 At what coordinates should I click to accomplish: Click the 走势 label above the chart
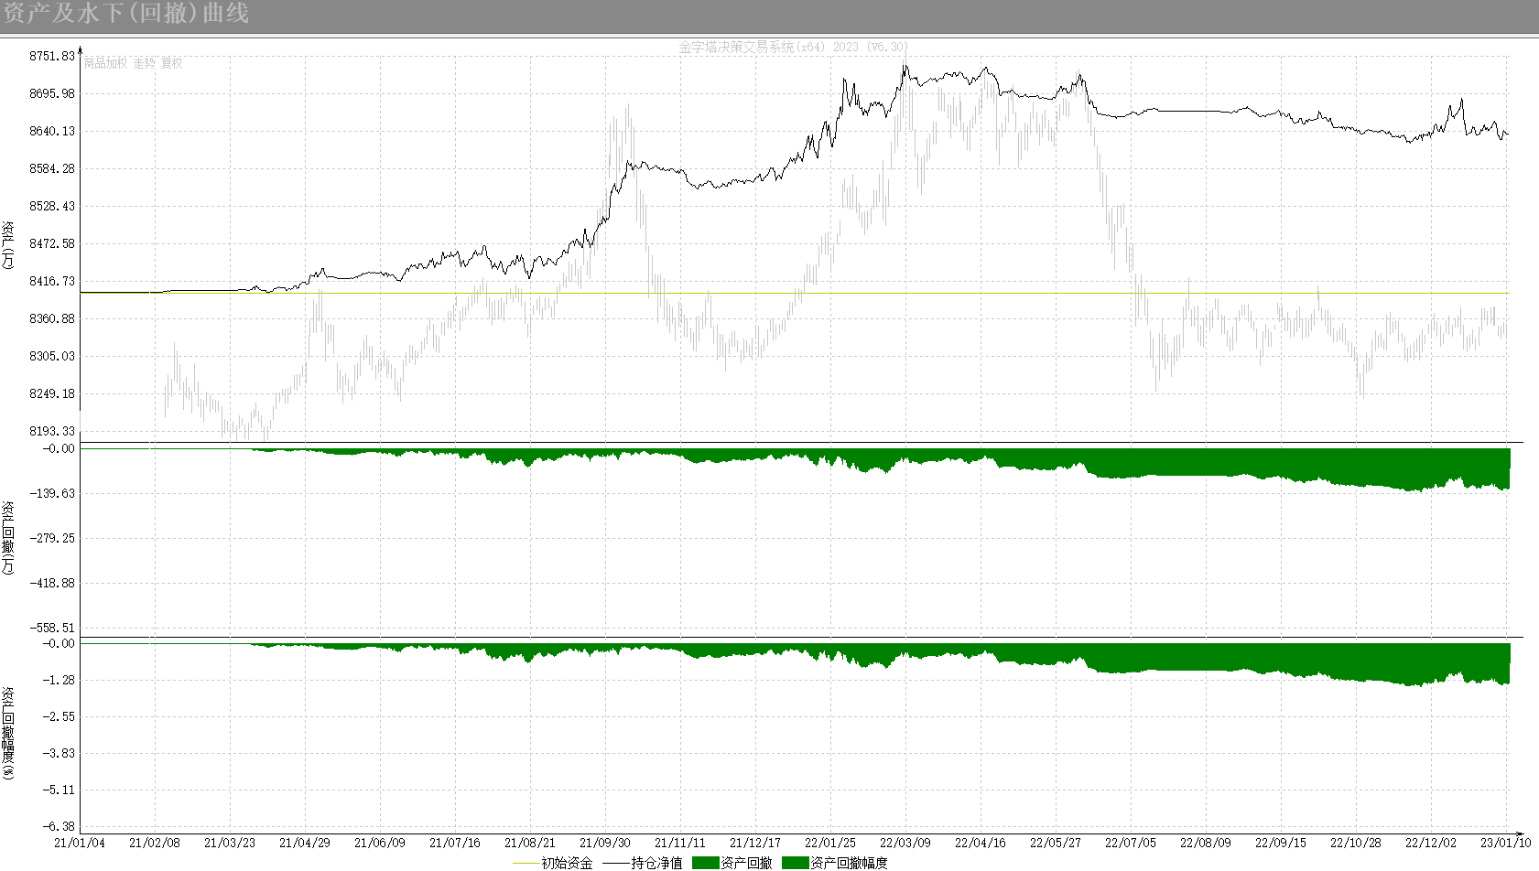(145, 63)
